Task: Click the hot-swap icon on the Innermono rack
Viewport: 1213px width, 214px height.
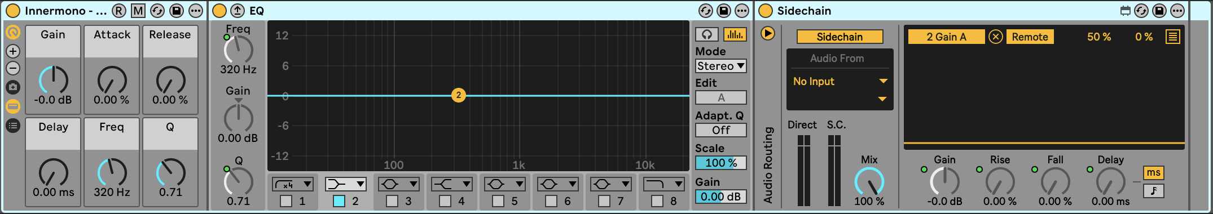Action: pyautogui.click(x=157, y=11)
